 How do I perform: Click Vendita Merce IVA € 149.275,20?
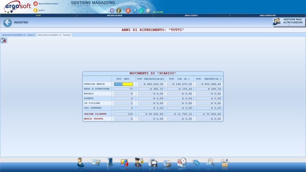[179, 84]
